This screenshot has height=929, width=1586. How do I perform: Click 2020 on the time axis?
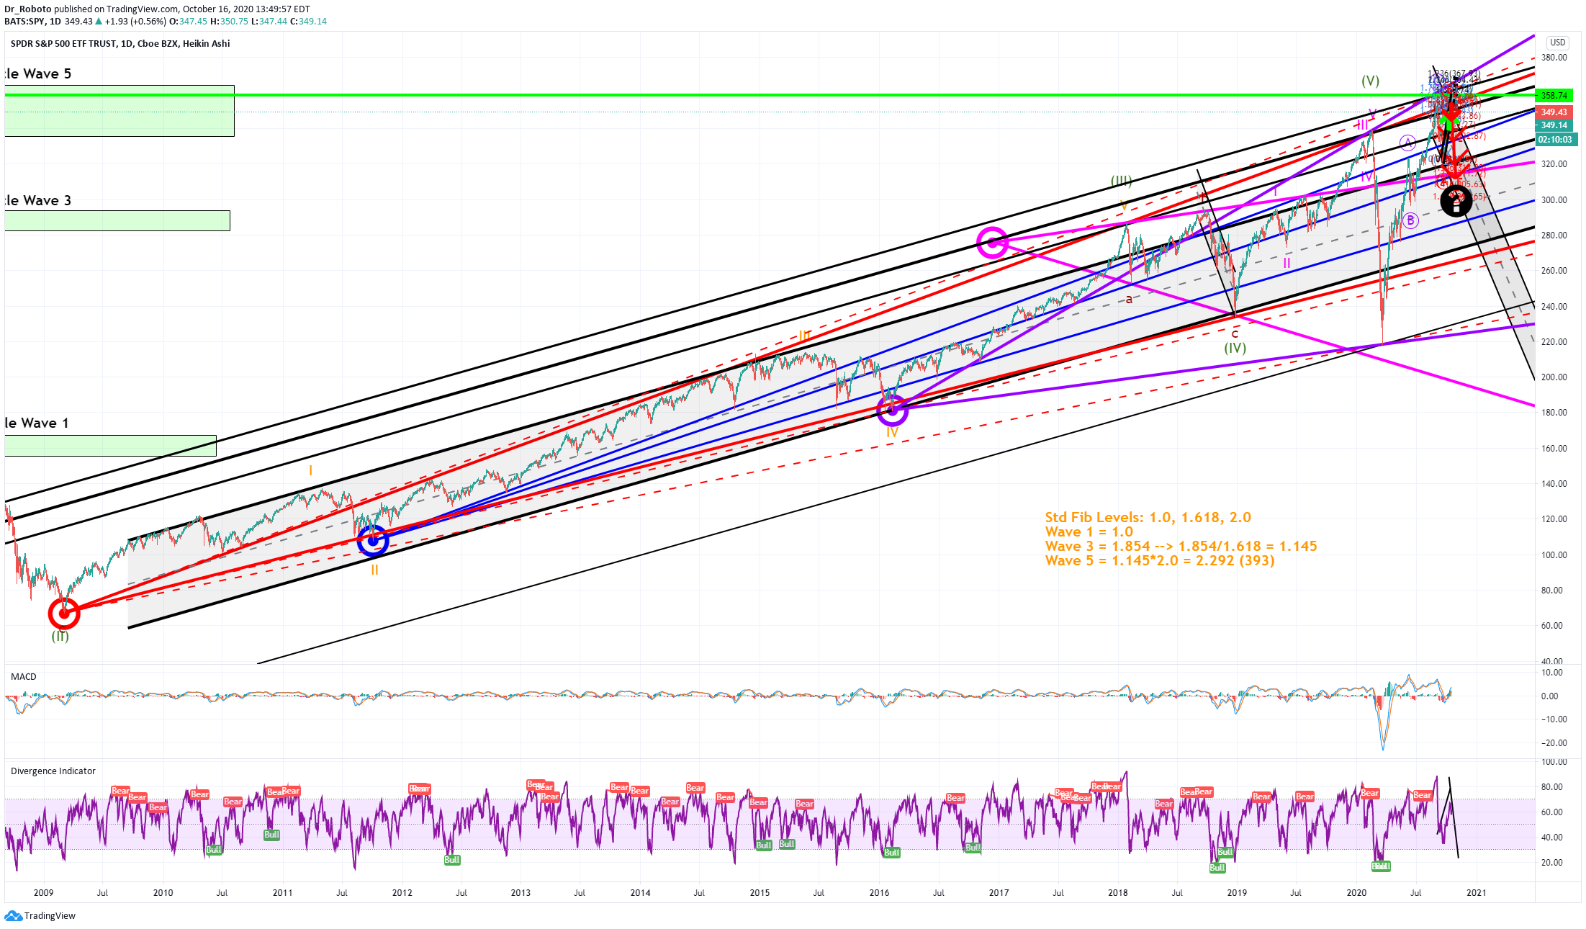(1356, 892)
